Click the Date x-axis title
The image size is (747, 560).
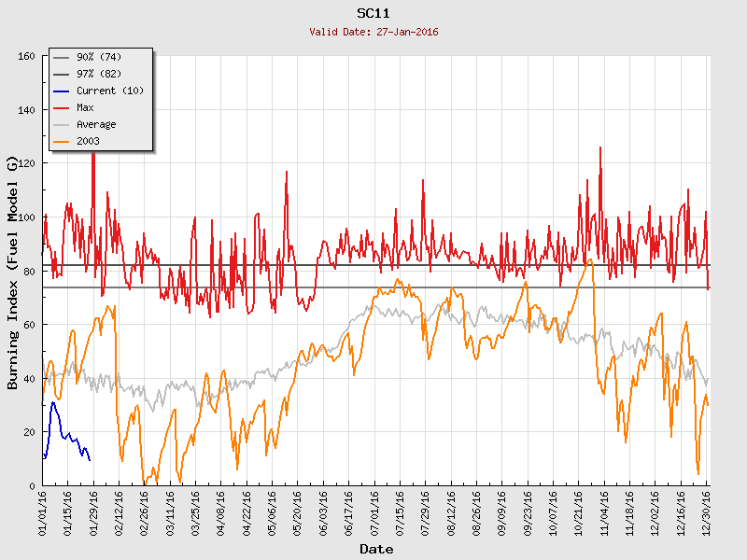pyautogui.click(x=376, y=549)
